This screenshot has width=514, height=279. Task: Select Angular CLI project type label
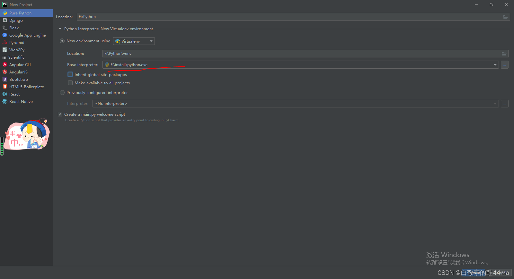click(x=20, y=65)
